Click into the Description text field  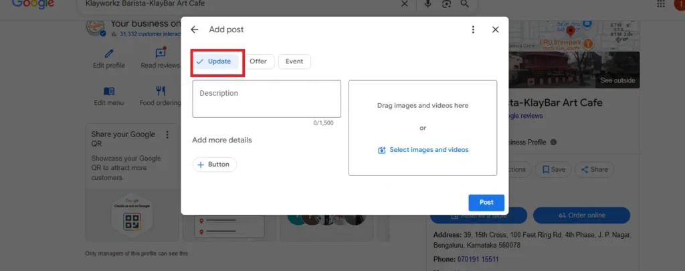click(x=266, y=99)
